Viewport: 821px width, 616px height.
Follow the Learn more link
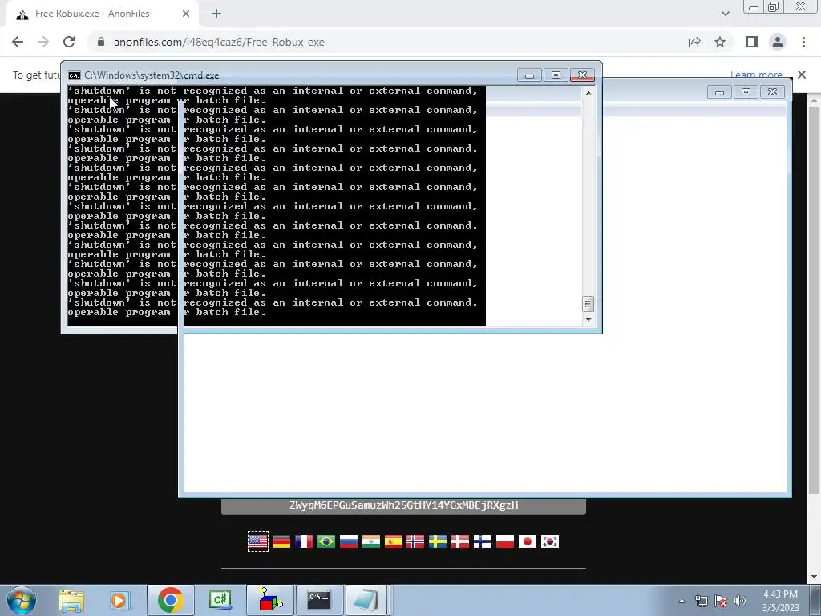pyautogui.click(x=756, y=75)
